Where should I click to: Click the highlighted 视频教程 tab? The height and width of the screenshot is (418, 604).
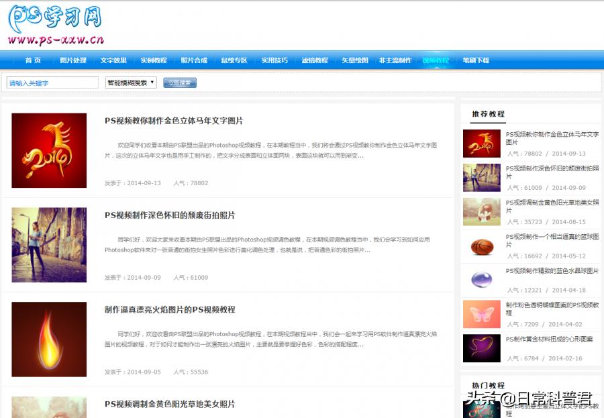pyautogui.click(x=438, y=60)
